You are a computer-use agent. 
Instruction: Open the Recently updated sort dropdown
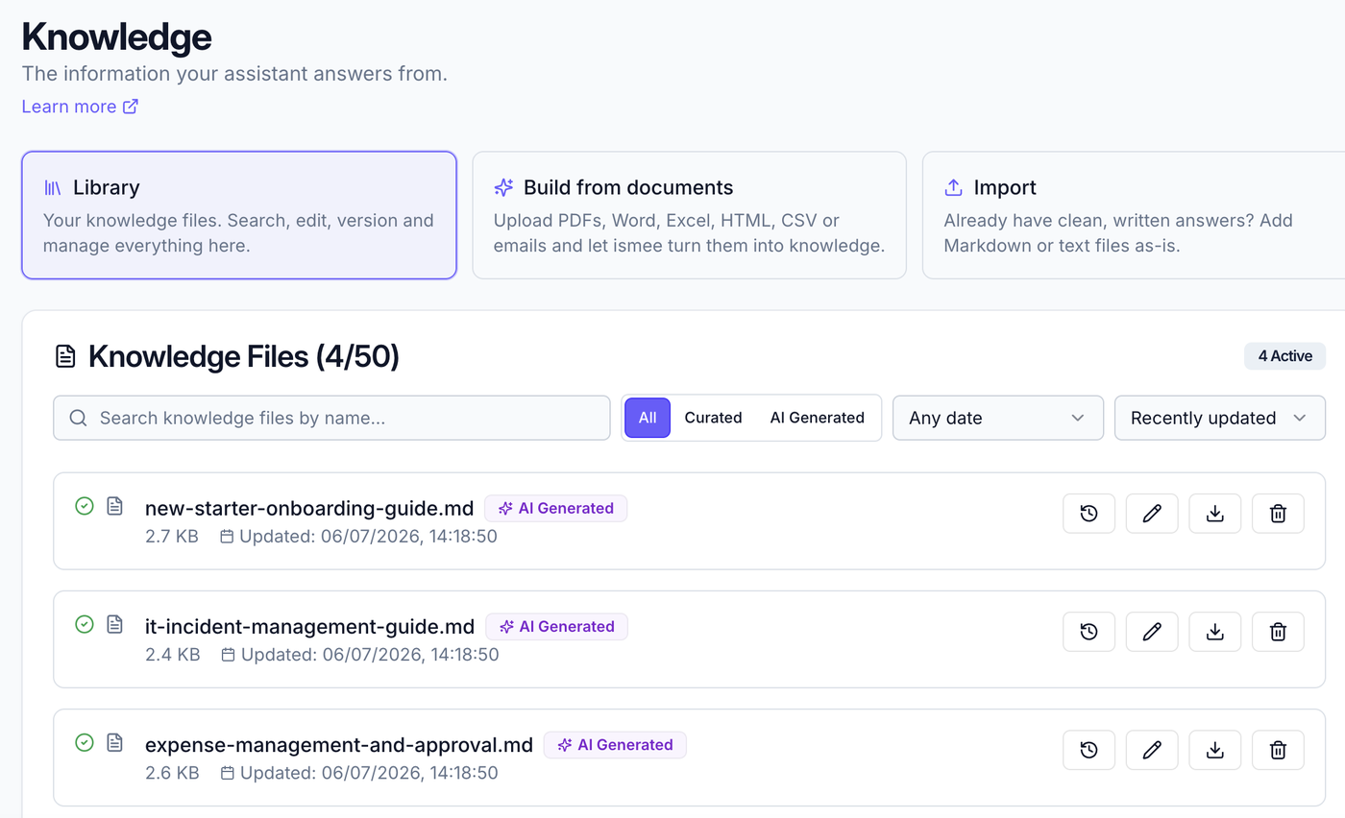[1220, 418]
